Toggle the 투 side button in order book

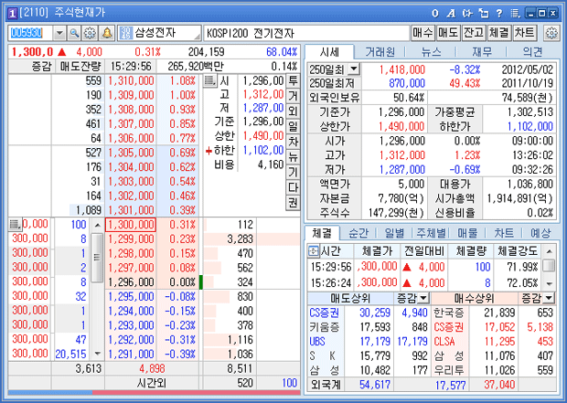coord(293,80)
